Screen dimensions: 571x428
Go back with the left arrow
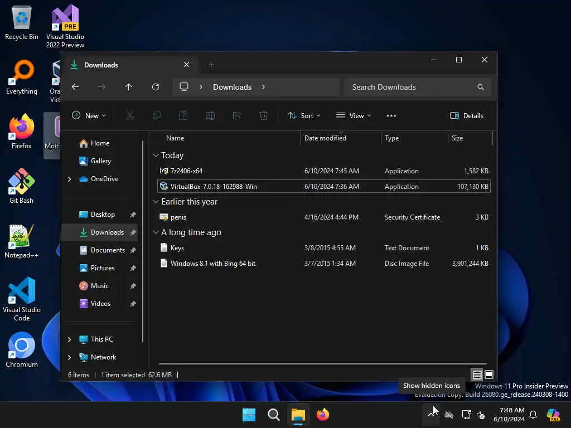(x=75, y=87)
